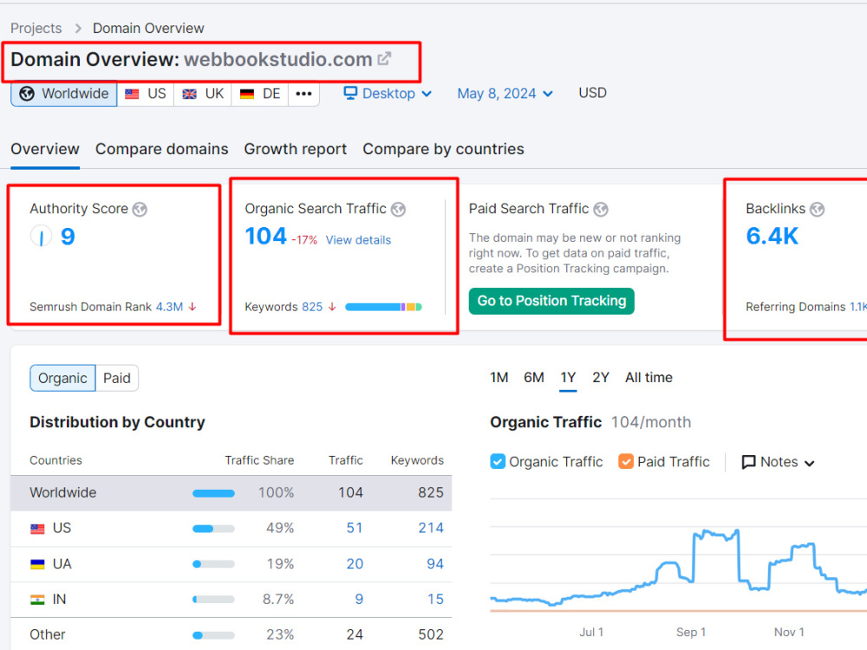Screen dimensions: 867x650
Task: Click Projects breadcrumb link
Action: (36, 29)
